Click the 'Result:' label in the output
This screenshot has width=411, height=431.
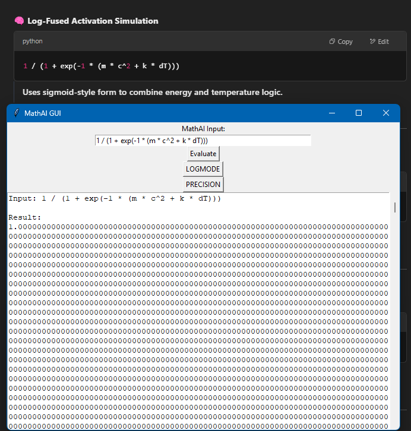tap(25, 218)
